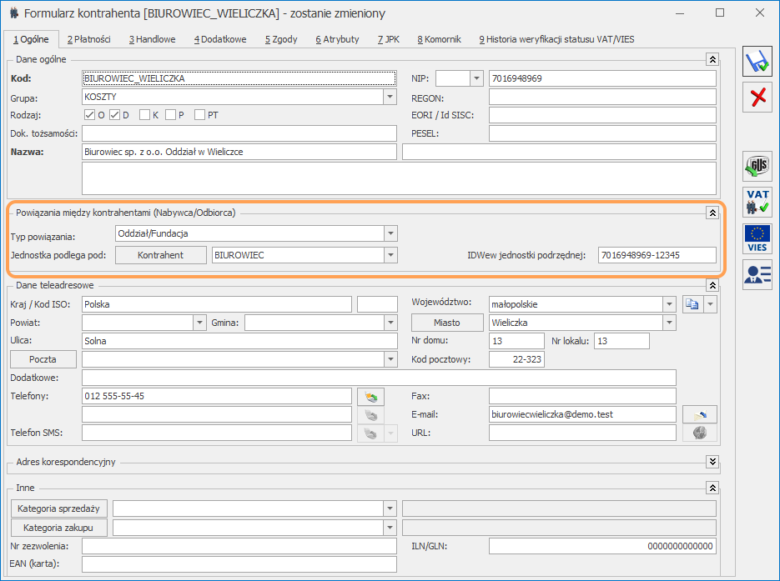780x581 pixels.
Task: Click the Kontrahent button
Action: [x=161, y=255]
